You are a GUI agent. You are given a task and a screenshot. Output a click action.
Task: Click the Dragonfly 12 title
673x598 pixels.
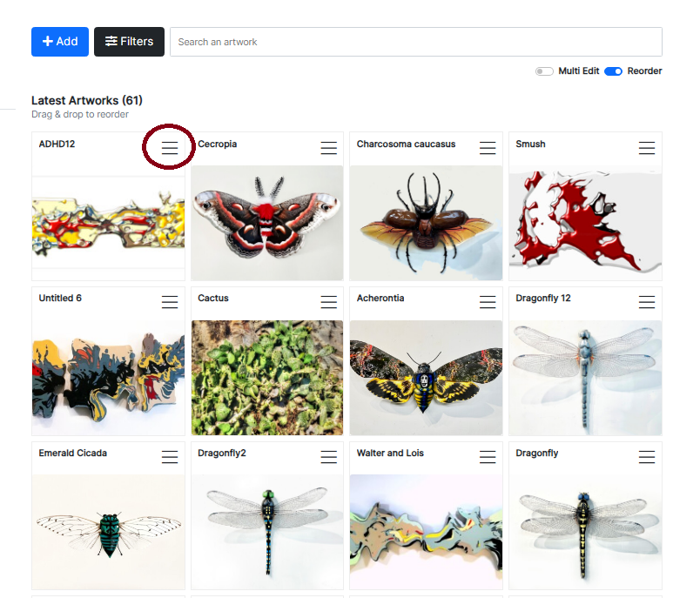[x=543, y=299]
